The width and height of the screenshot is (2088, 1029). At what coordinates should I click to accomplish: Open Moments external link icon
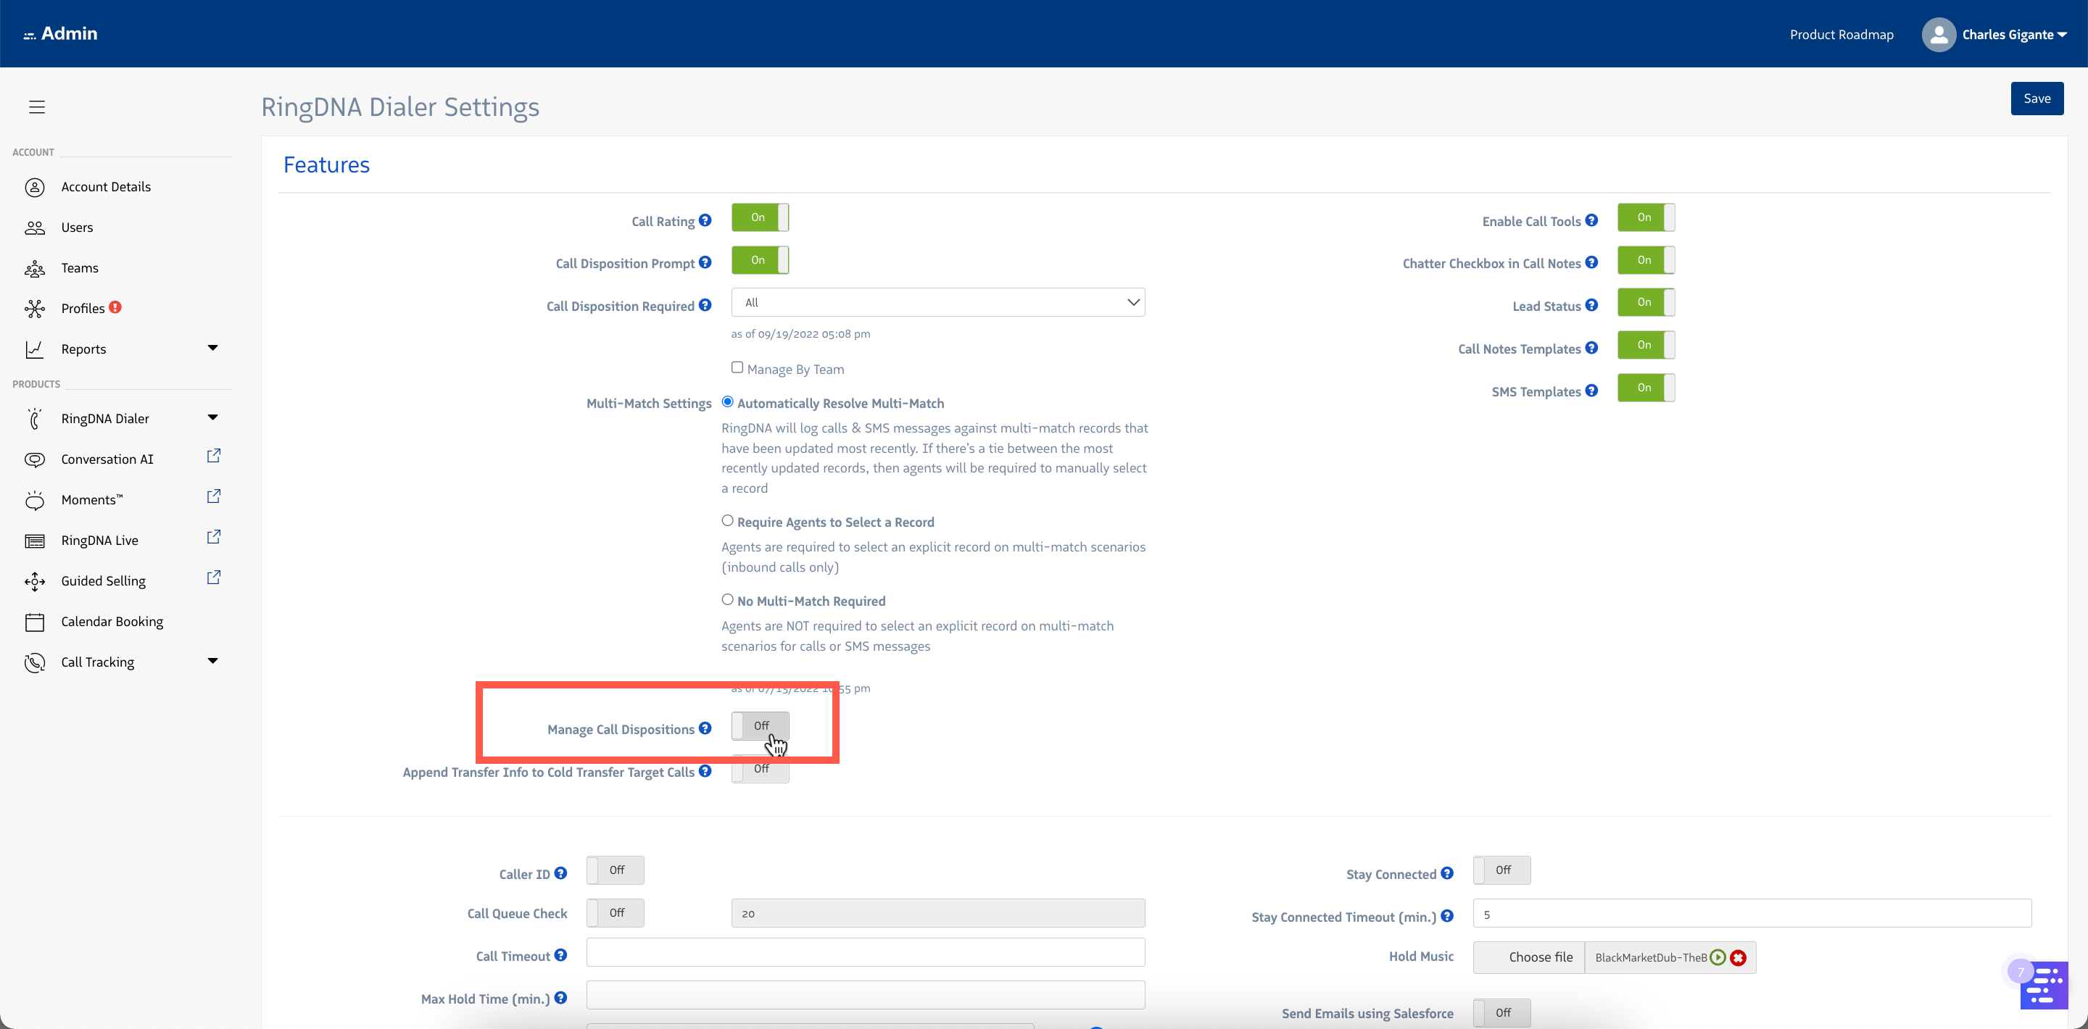(x=213, y=496)
